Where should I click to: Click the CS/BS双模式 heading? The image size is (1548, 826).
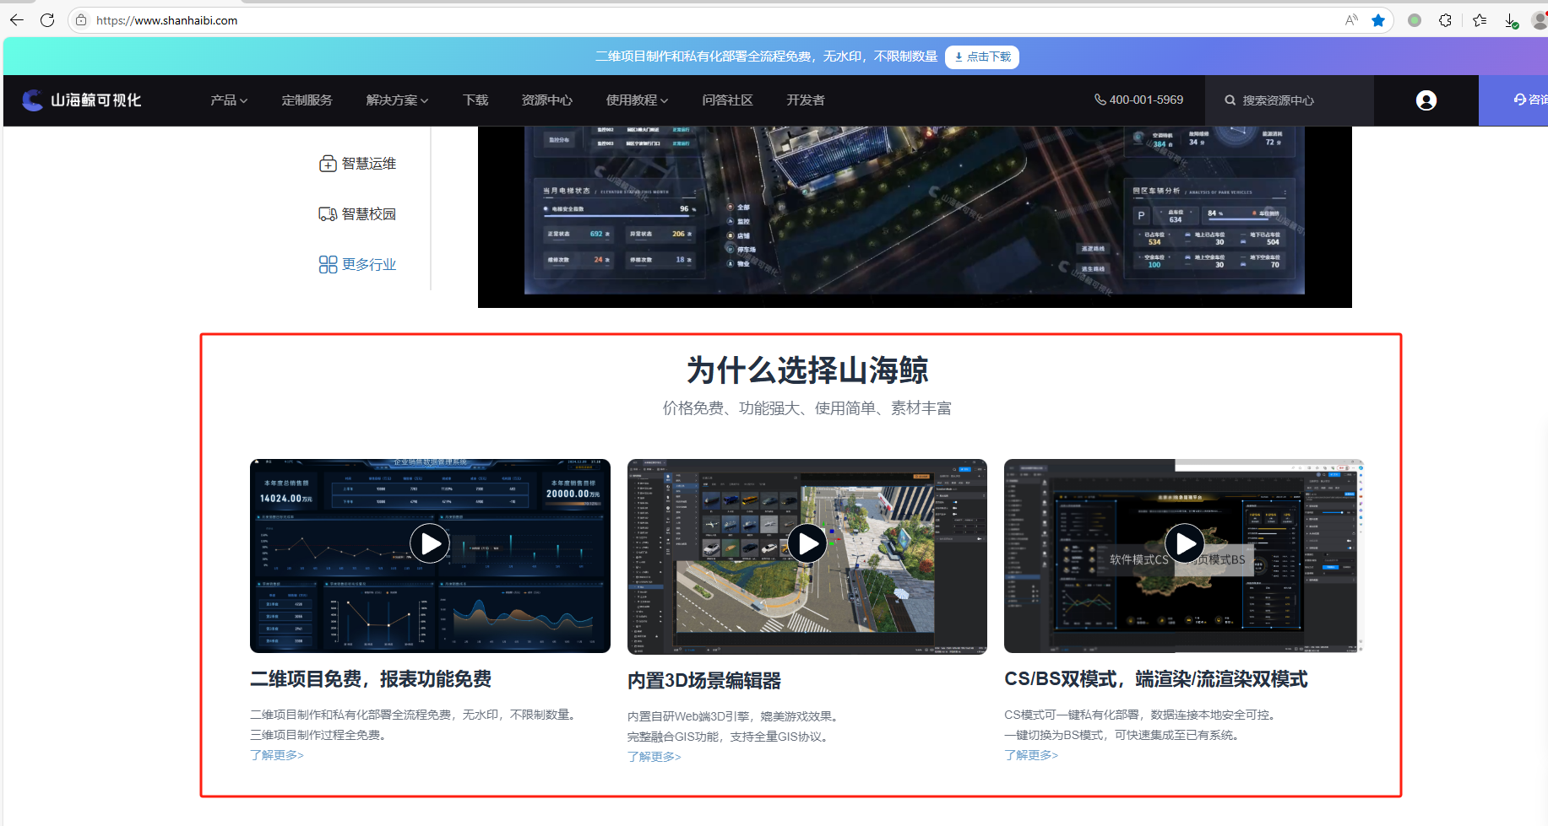(x=1156, y=679)
